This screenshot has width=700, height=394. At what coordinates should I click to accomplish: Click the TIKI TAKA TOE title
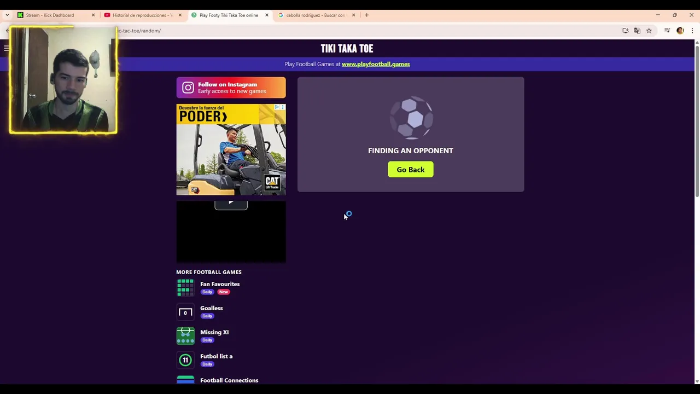coord(347,49)
